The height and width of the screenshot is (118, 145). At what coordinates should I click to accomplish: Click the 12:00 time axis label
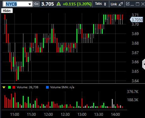point(48,115)
